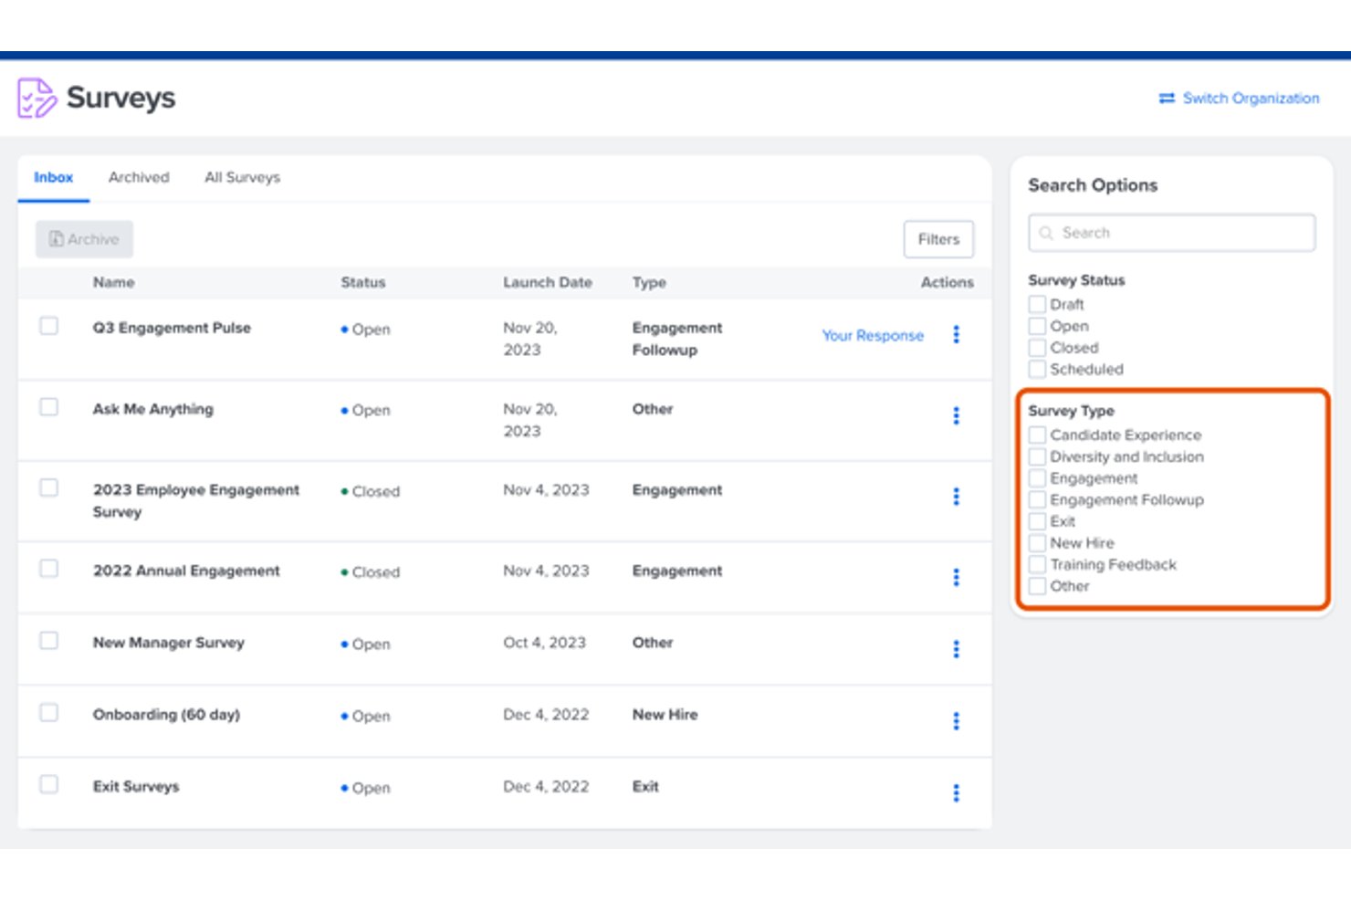Screen dimensions: 1351x901
Task: Tick the 2022 Annual Engagement checkbox
Action: pos(48,569)
